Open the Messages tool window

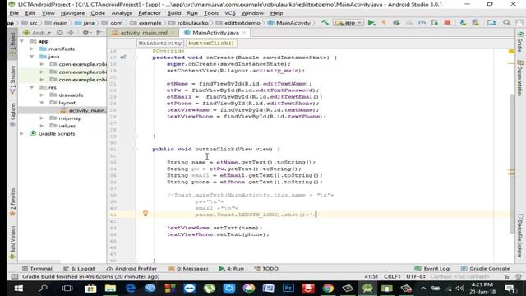(x=188, y=269)
